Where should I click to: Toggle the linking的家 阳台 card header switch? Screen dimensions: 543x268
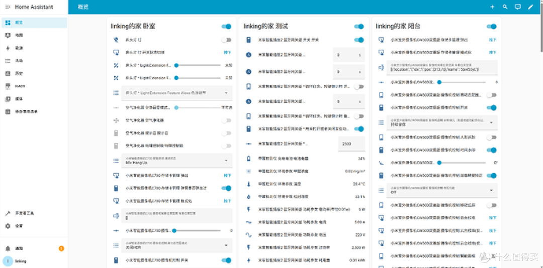pyautogui.click(x=491, y=27)
